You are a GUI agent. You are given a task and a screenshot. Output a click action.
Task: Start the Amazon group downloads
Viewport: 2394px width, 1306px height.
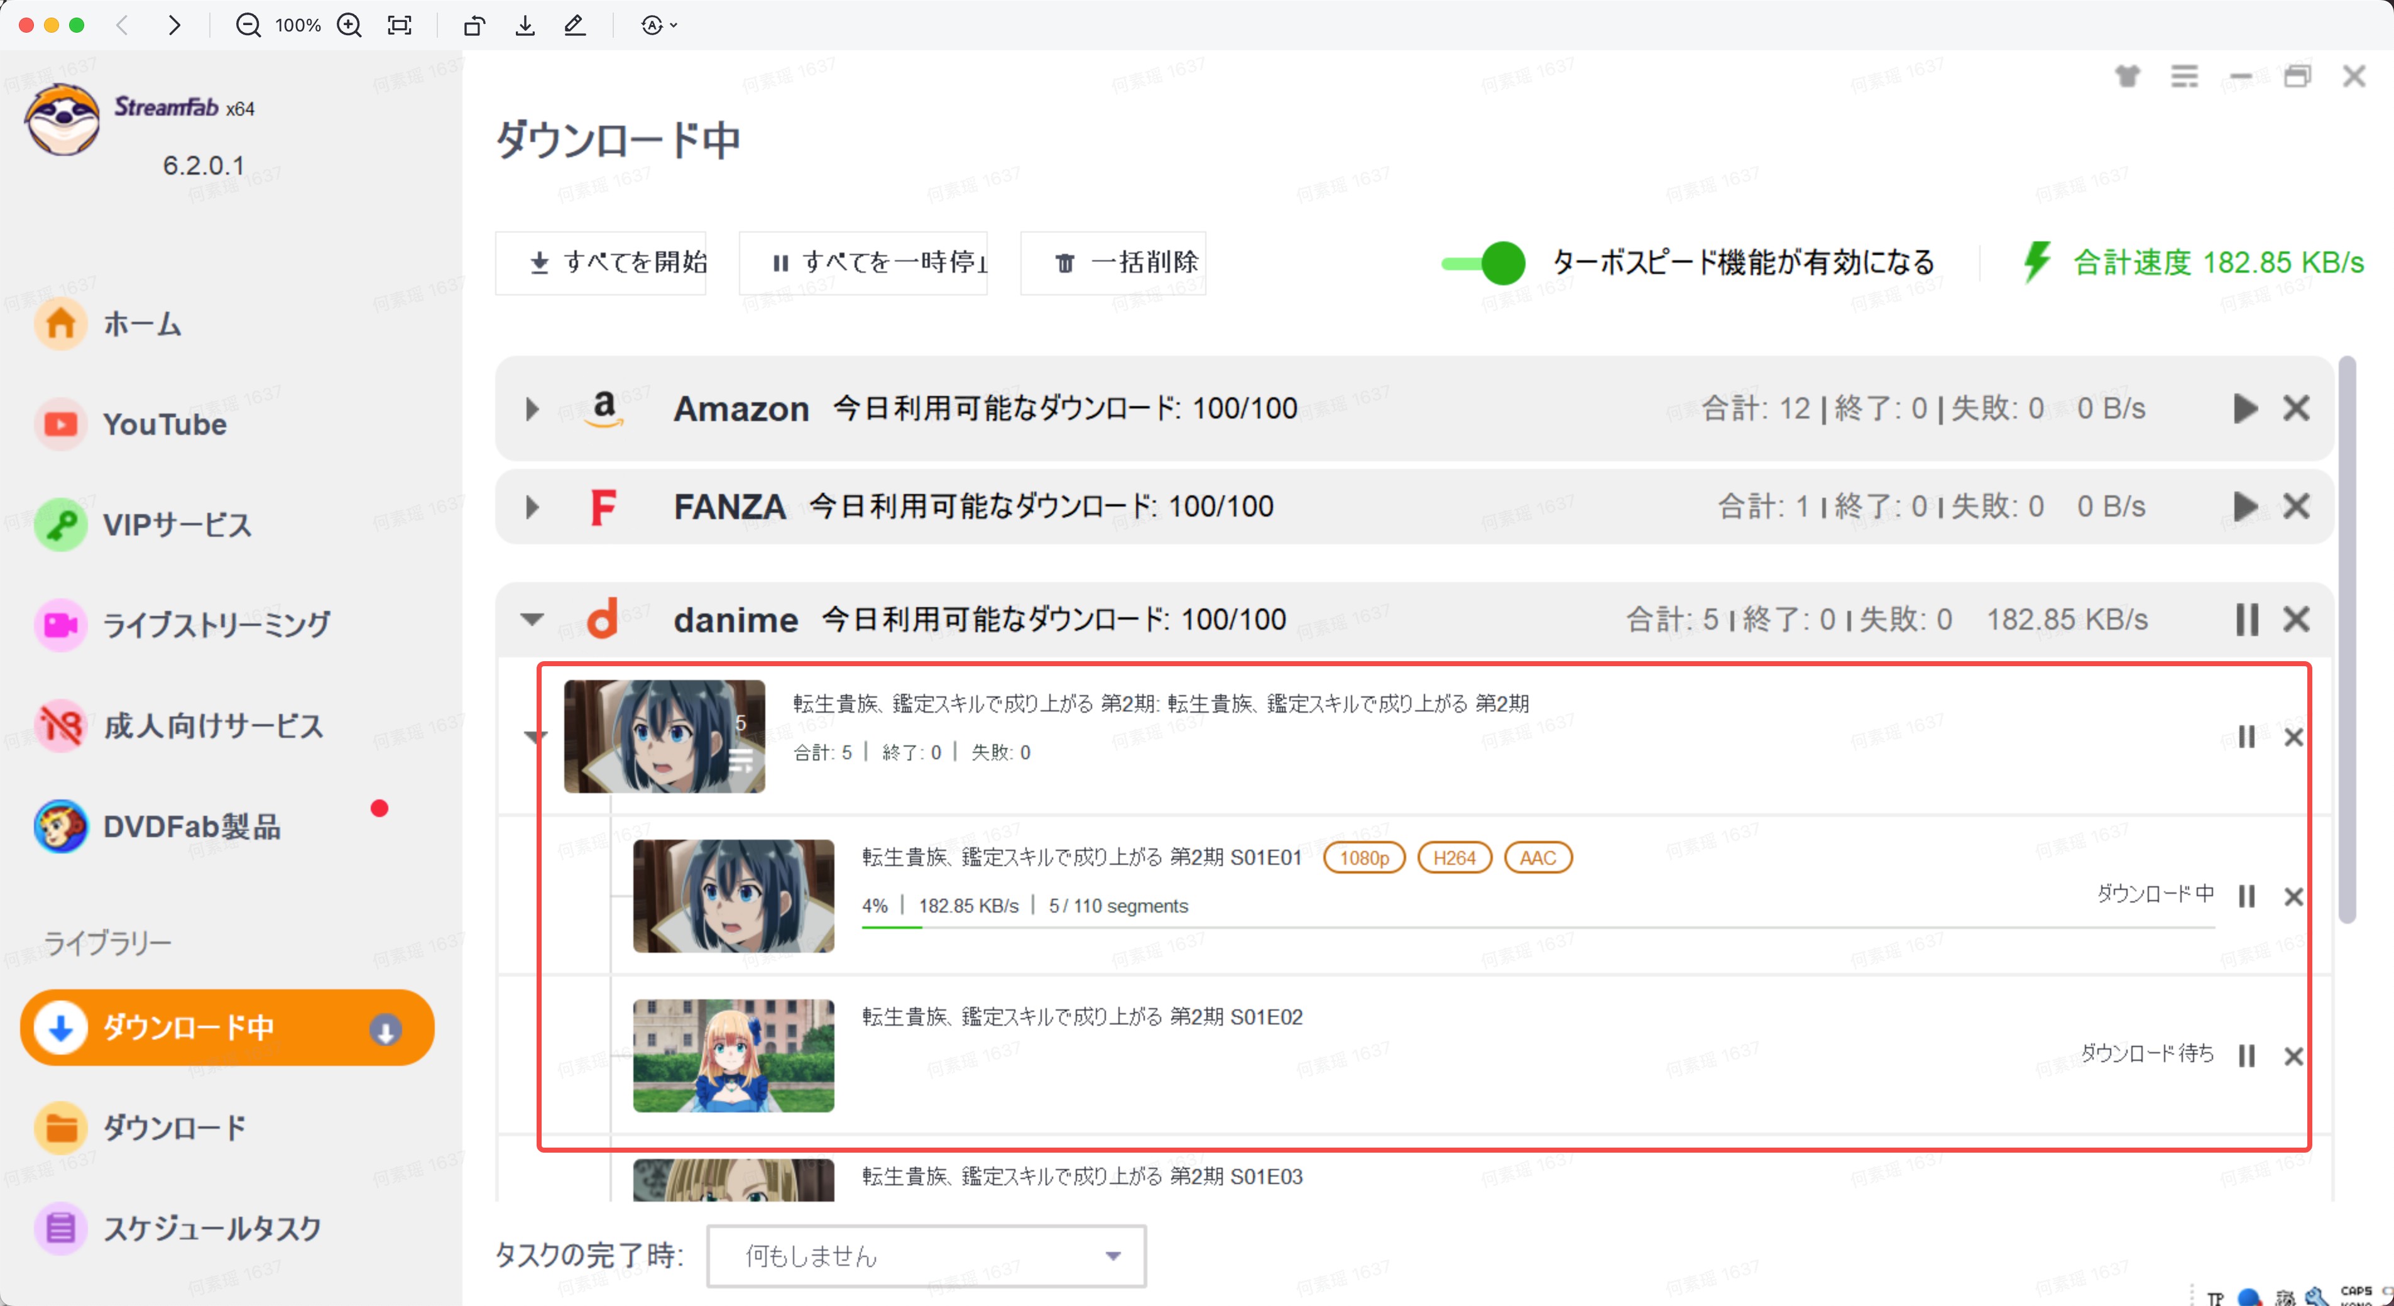click(2245, 408)
